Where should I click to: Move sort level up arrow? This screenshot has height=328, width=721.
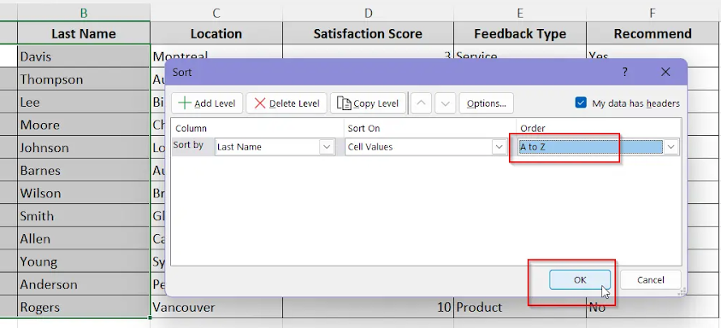click(x=421, y=103)
